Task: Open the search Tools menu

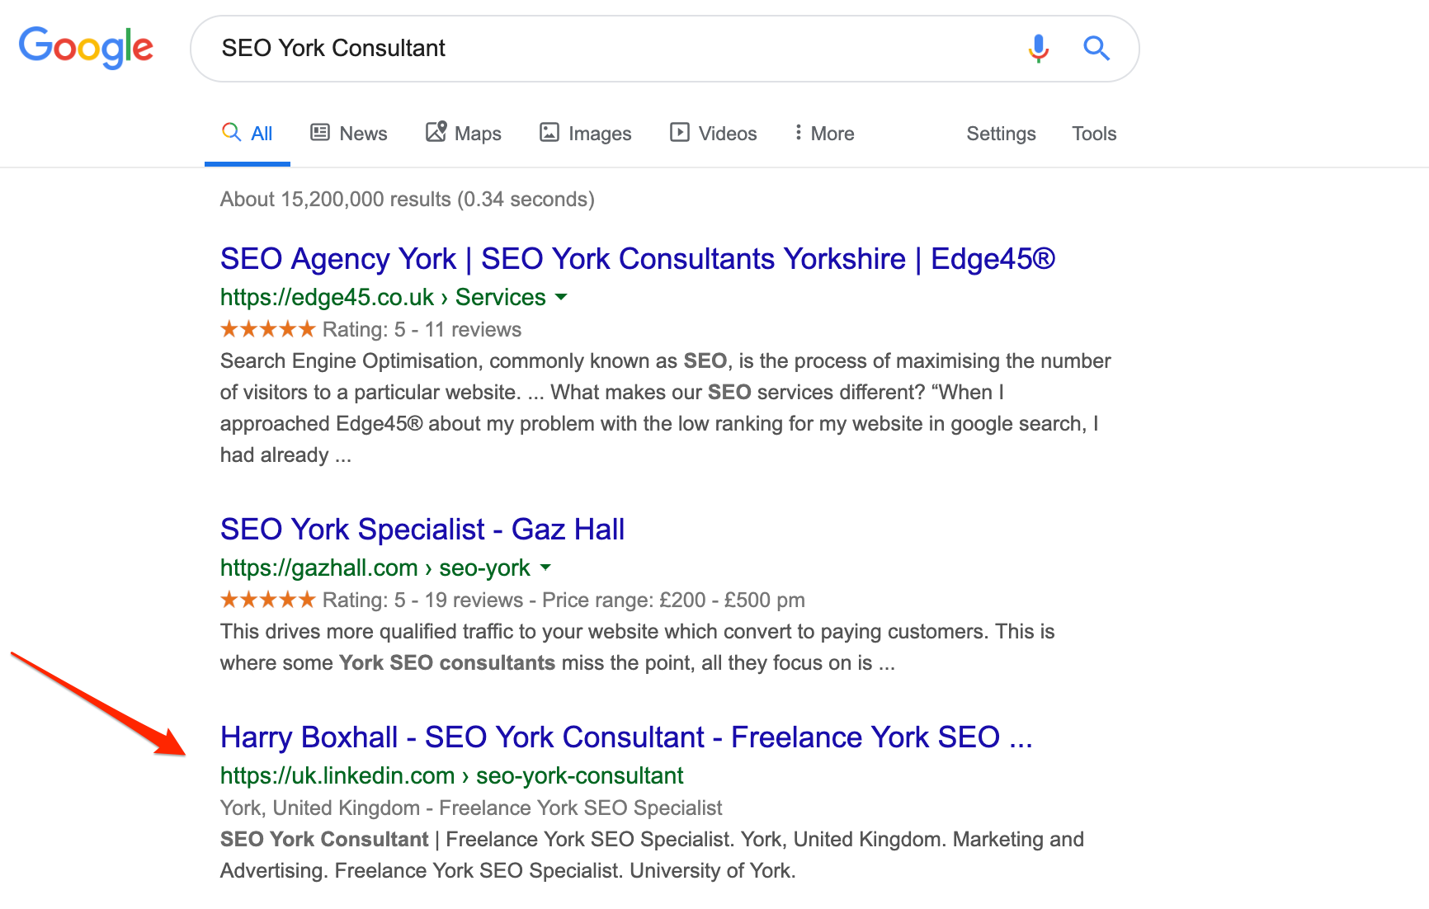Action: pos(1094,134)
